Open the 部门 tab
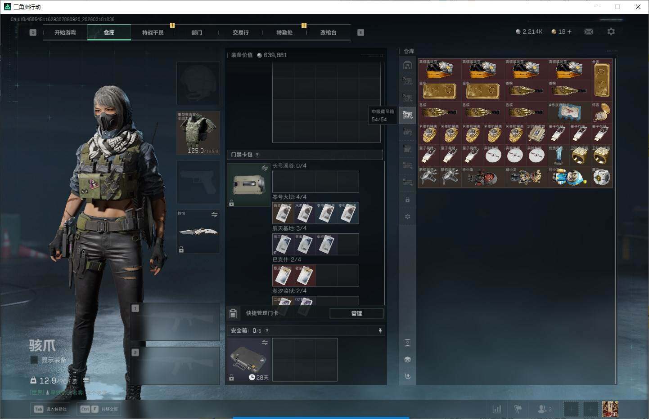 tap(197, 32)
